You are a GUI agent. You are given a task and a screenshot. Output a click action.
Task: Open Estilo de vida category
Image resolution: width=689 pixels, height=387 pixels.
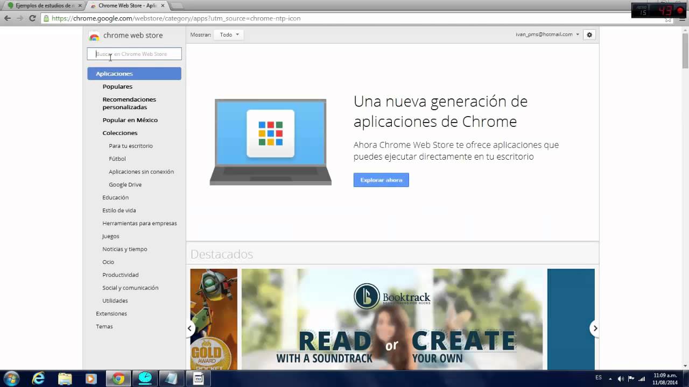click(x=119, y=210)
